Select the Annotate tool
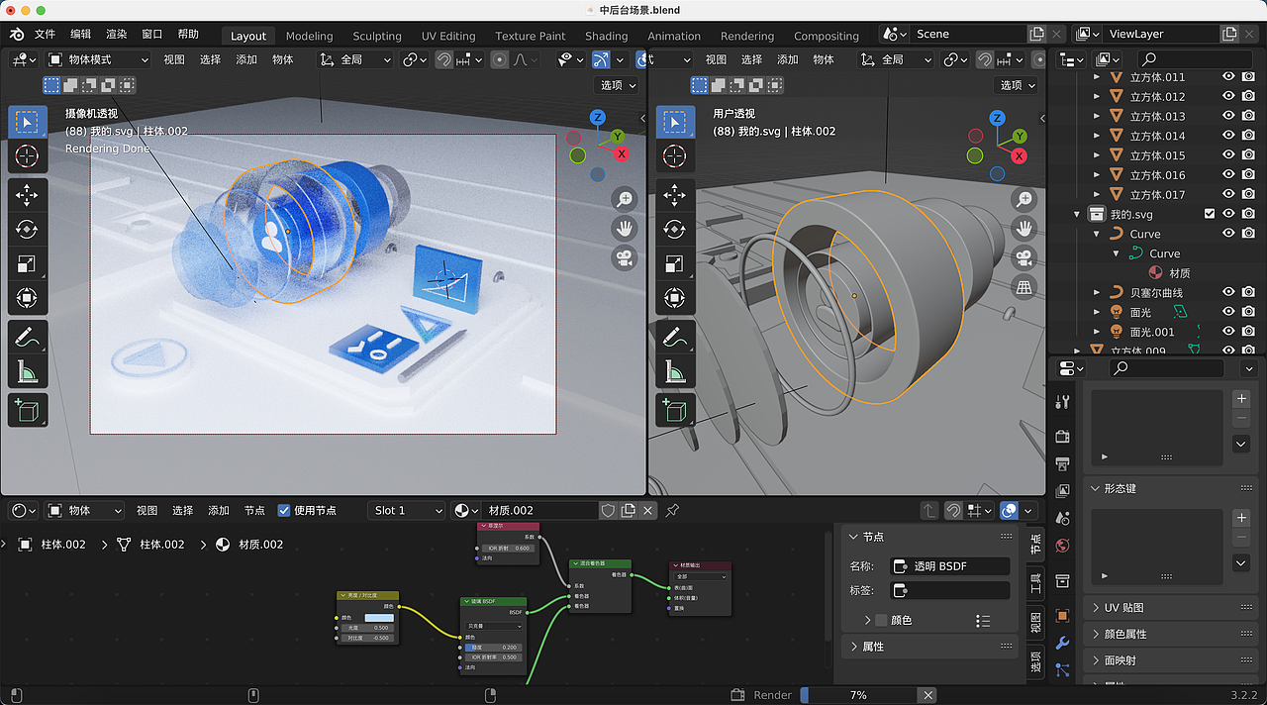 tap(27, 338)
